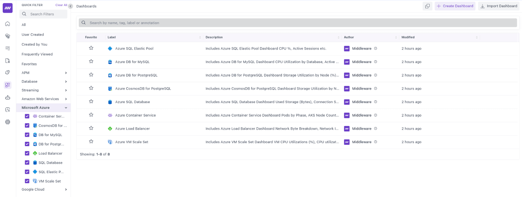The image size is (522, 197).
Task: Expand the Google Cloud filter section
Action: coord(66,189)
